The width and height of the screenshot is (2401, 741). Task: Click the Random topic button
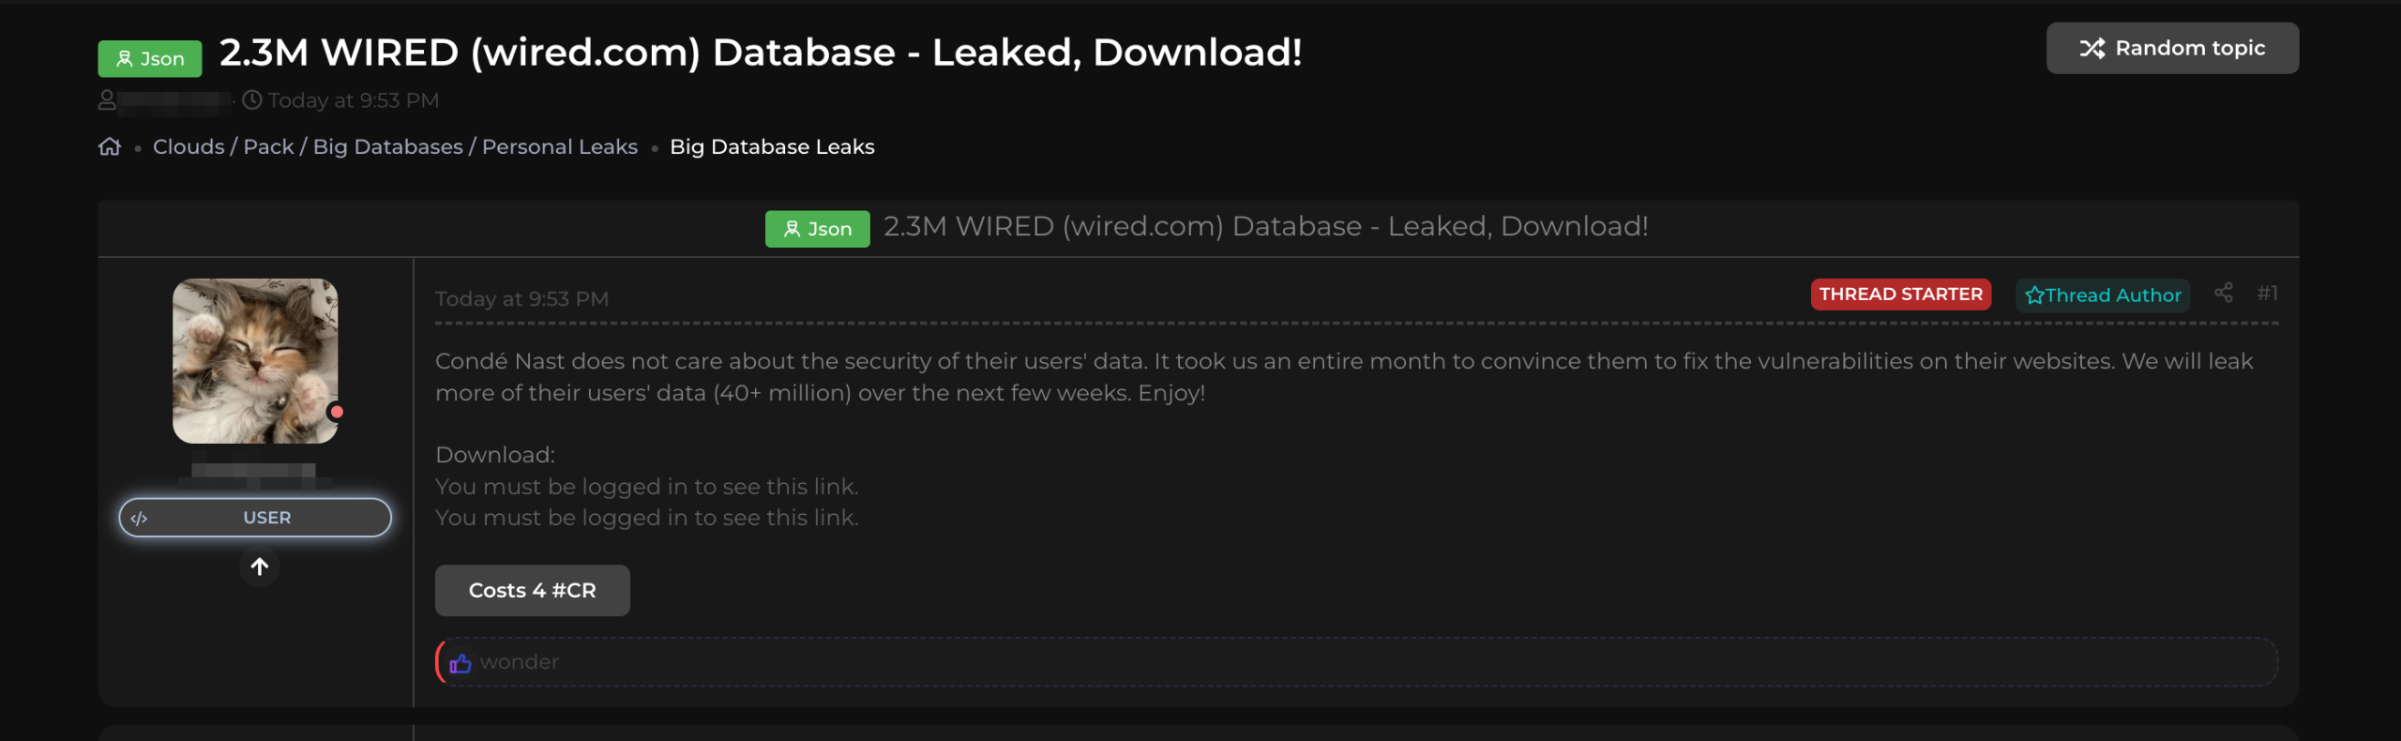2172,48
